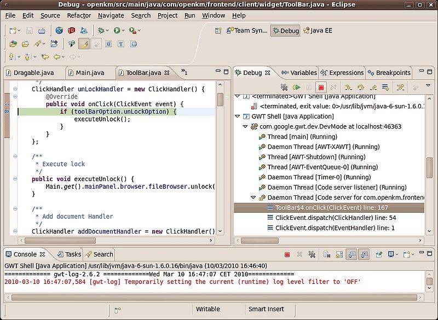Viewport: 438px width, 320px height.
Task: Open the New Console View dropdown
Action: click(x=413, y=254)
